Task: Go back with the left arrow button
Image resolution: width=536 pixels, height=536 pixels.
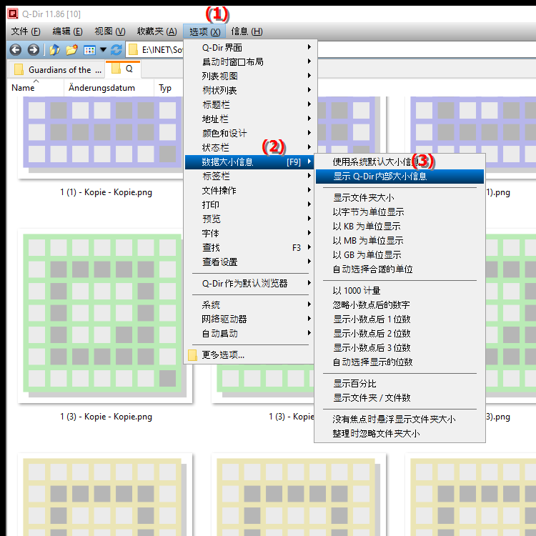Action: tap(16, 50)
